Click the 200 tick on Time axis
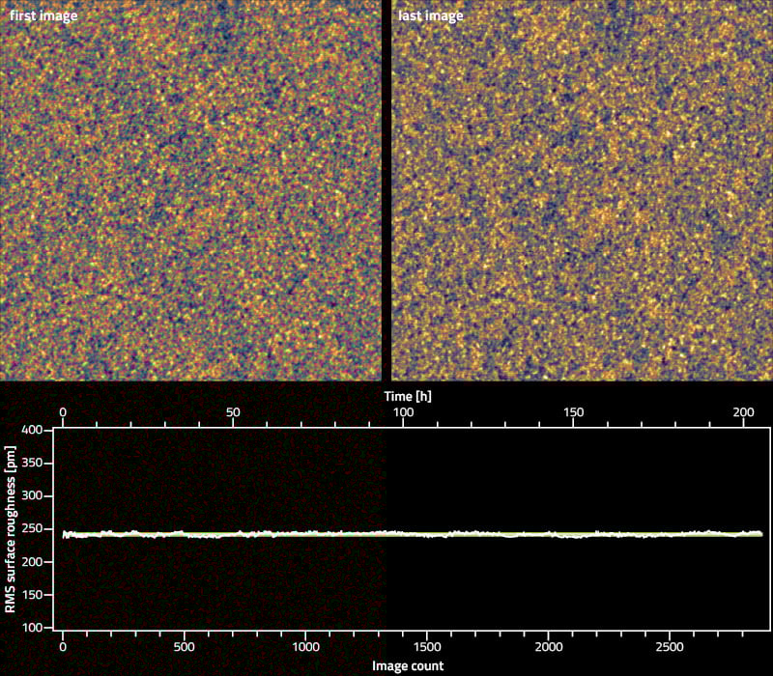773x676 pixels. 743,413
